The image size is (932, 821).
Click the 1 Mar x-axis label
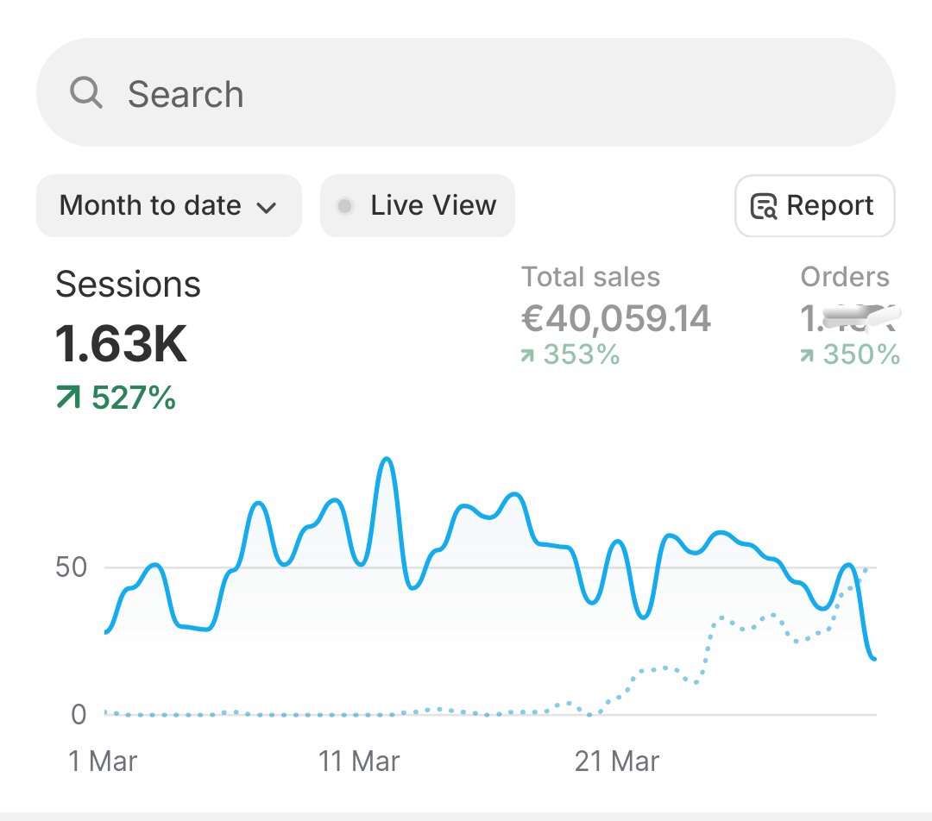(103, 761)
